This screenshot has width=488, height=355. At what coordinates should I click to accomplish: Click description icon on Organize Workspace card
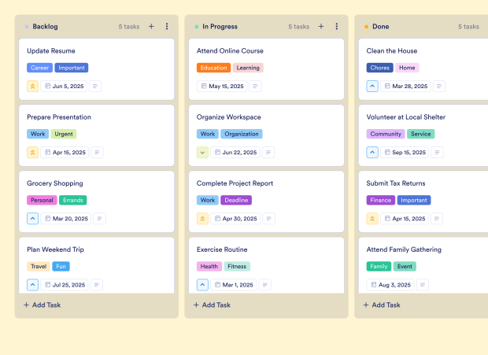(x=268, y=153)
